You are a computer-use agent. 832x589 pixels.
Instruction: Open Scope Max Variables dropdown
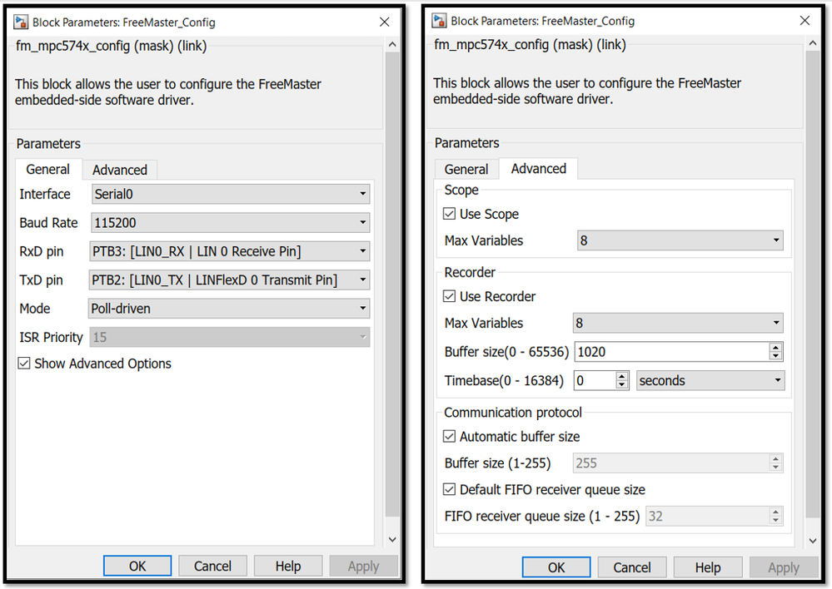tap(680, 240)
